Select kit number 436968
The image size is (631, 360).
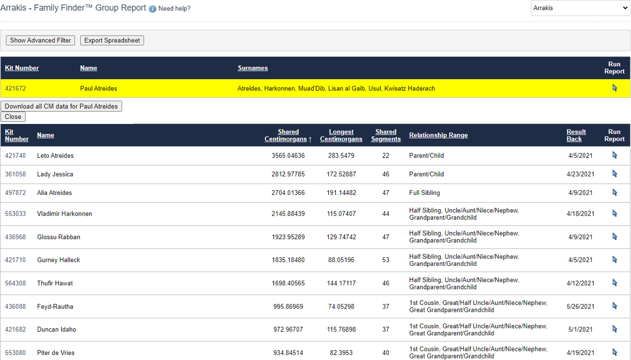point(15,237)
